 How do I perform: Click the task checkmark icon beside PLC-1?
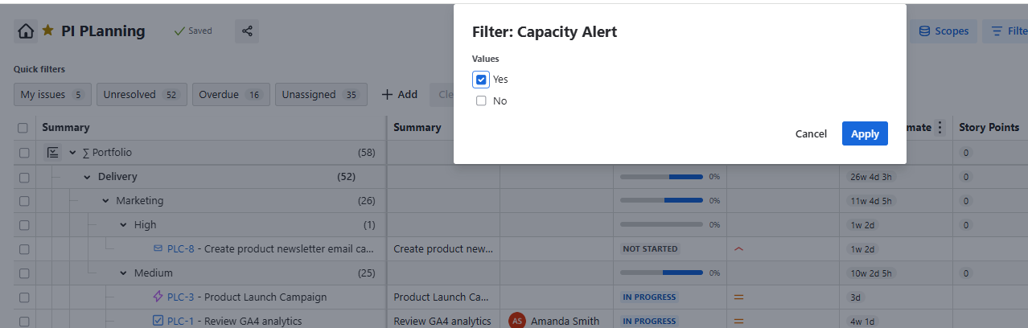(x=158, y=321)
